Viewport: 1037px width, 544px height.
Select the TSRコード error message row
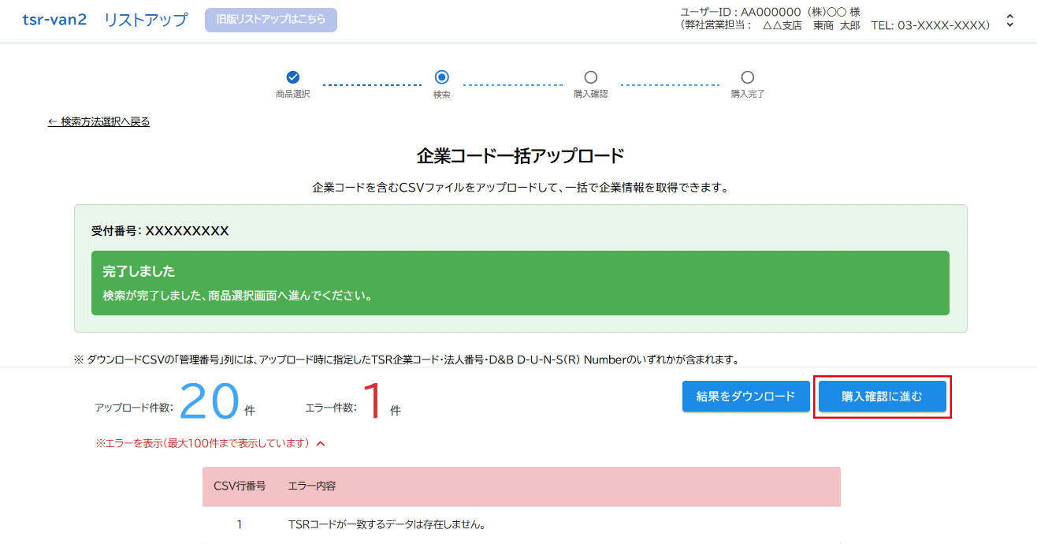tap(386, 524)
